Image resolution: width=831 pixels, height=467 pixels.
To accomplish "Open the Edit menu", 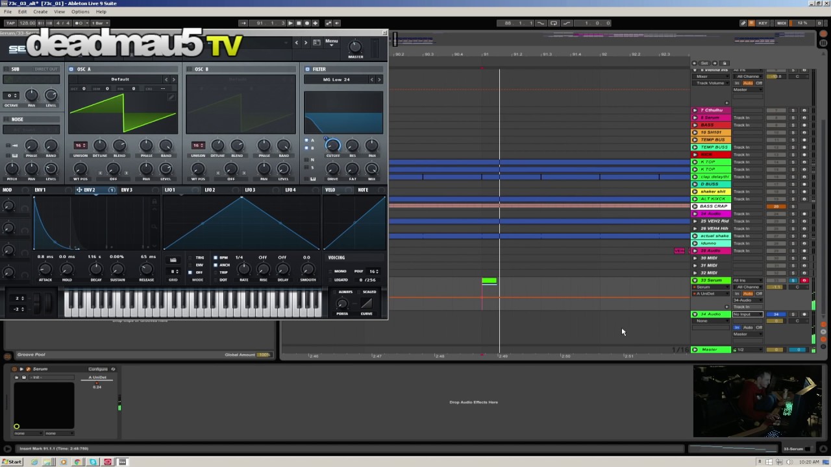I will click(x=23, y=12).
